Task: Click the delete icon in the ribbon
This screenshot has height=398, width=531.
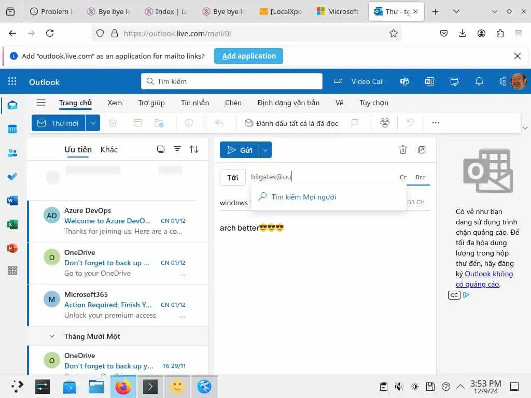Action: click(113, 123)
